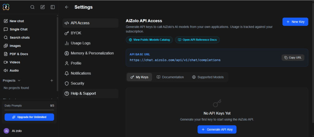Open Security settings
The width and height of the screenshot is (314, 137).
(90, 83)
